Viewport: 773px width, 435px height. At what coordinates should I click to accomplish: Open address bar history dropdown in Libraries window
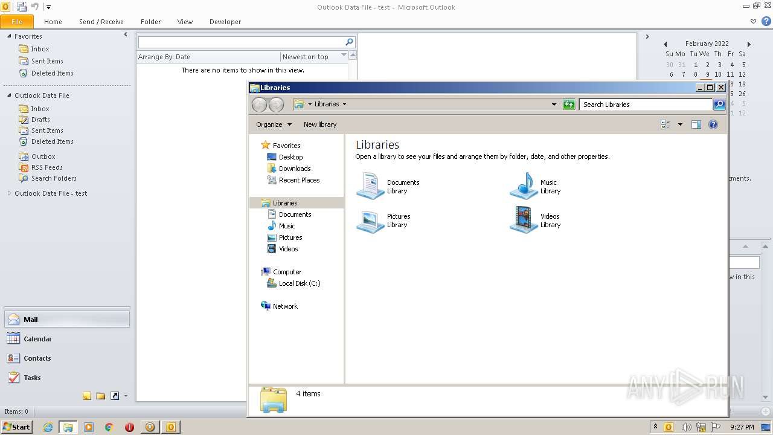(554, 105)
